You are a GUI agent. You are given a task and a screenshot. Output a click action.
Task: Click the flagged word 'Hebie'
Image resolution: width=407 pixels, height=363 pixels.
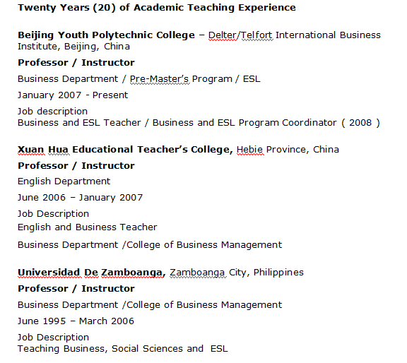click(x=249, y=150)
